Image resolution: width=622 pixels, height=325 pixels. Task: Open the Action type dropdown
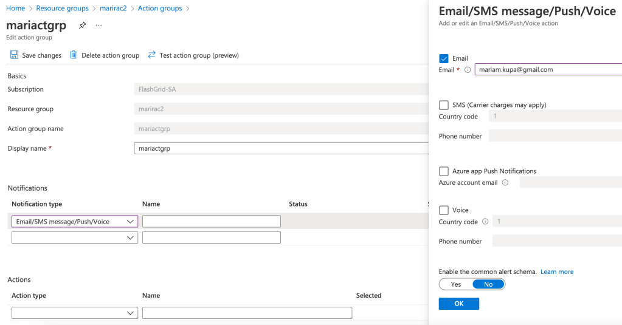(x=75, y=313)
